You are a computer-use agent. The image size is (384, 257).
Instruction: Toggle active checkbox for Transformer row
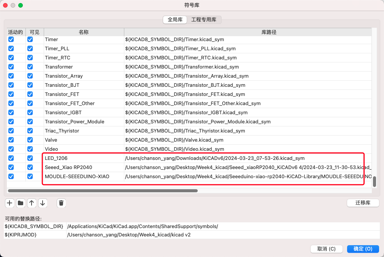[11, 67]
